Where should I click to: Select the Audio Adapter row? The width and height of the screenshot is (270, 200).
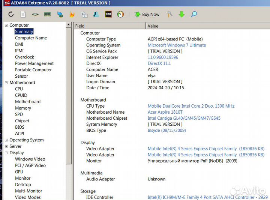[x=172, y=179]
